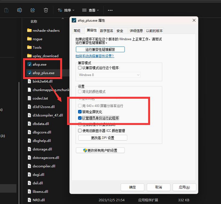Select the reshade-shaders folder icon
Image resolution: width=221 pixels, height=204 pixels.
29,31
